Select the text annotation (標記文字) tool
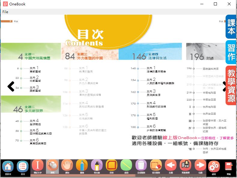 [x=38, y=166]
